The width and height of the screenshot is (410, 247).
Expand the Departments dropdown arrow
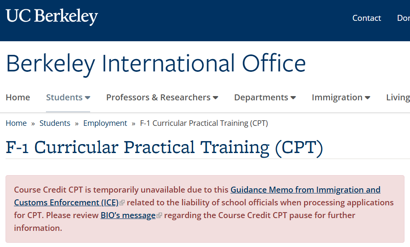(x=293, y=98)
